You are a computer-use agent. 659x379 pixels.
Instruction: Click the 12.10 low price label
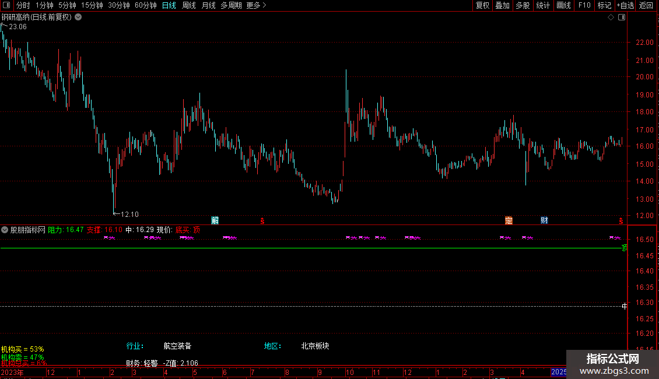point(129,215)
